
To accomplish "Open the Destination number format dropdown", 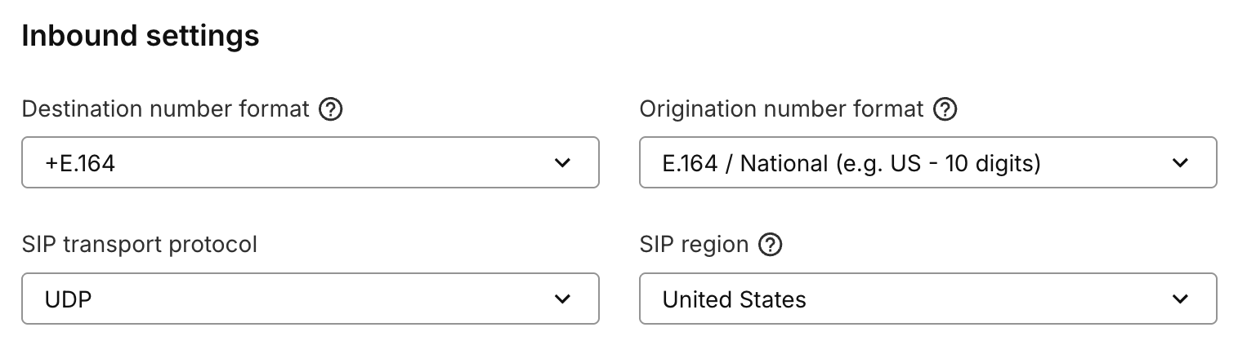I will tap(311, 163).
